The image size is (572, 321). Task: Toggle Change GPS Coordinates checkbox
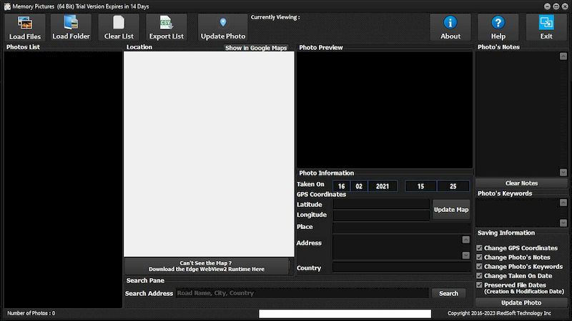[479, 248]
